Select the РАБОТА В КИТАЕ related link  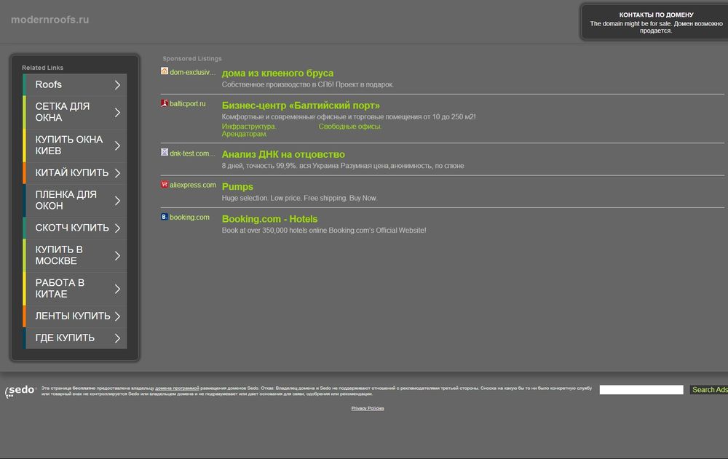point(75,289)
